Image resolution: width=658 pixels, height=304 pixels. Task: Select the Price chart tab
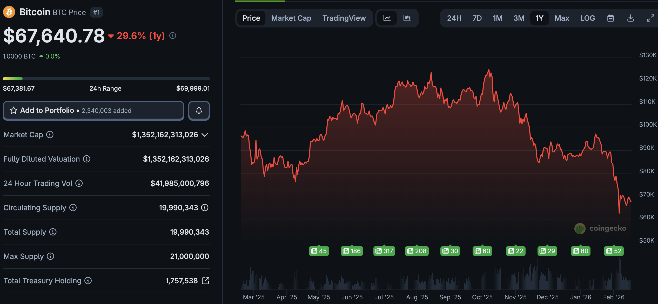[x=251, y=18]
